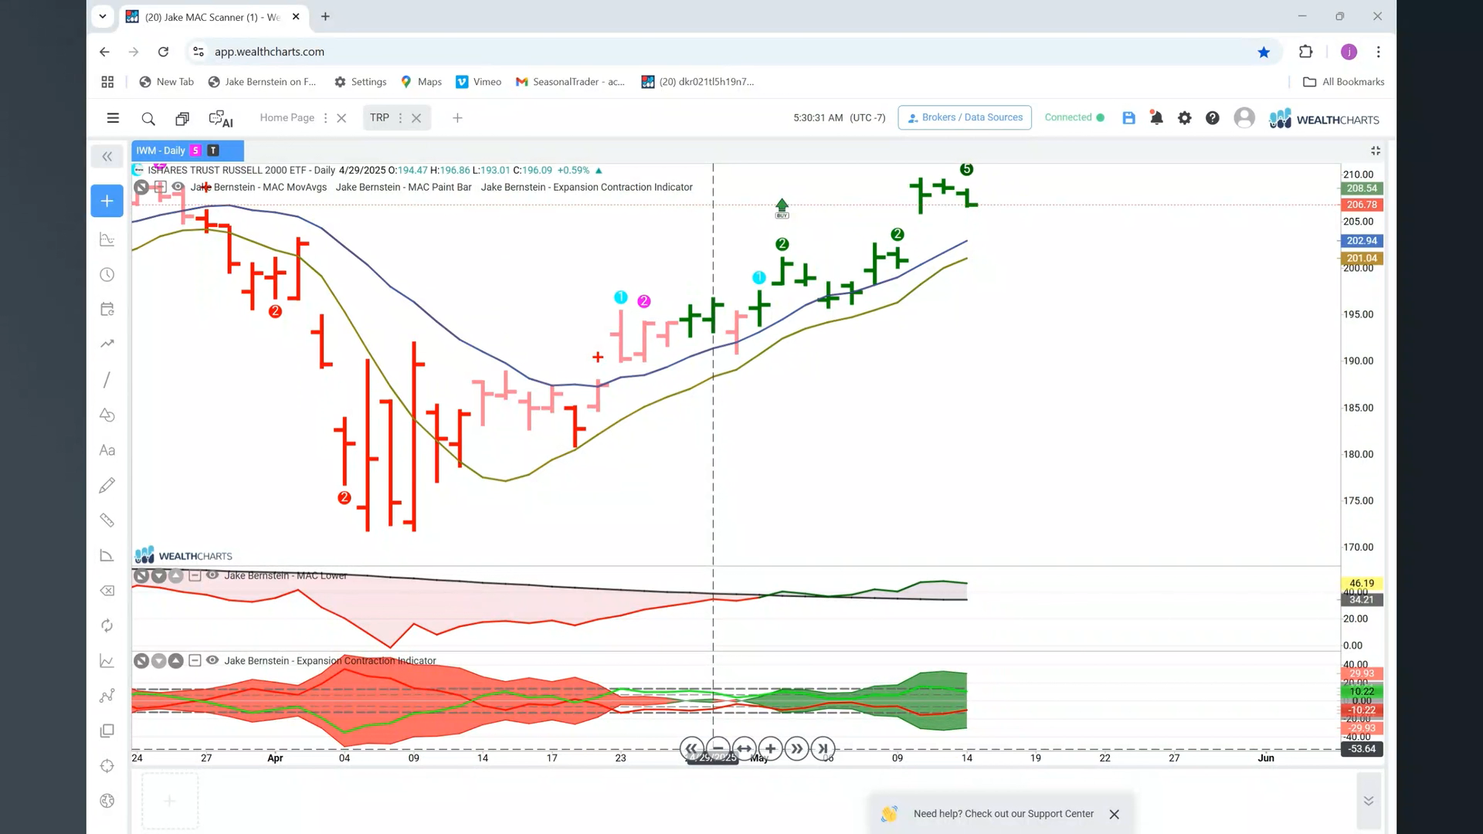Open the Vimeo bookmark
The width and height of the screenshot is (1483, 834).
[x=478, y=82]
